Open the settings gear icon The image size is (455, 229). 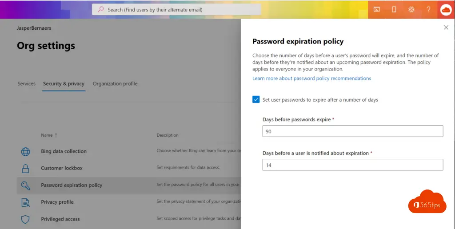click(411, 10)
